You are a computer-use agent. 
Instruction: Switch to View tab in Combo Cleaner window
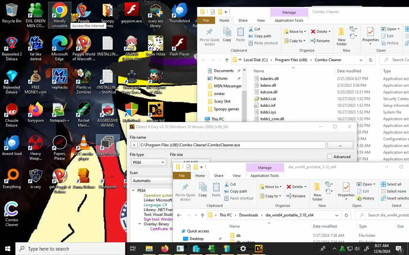point(261,20)
